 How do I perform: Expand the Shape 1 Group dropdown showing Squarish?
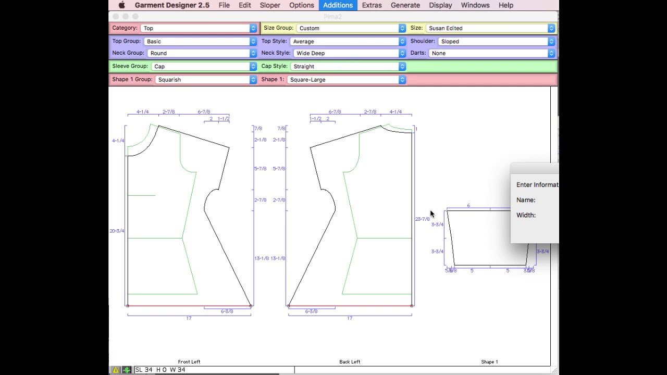tap(206, 80)
